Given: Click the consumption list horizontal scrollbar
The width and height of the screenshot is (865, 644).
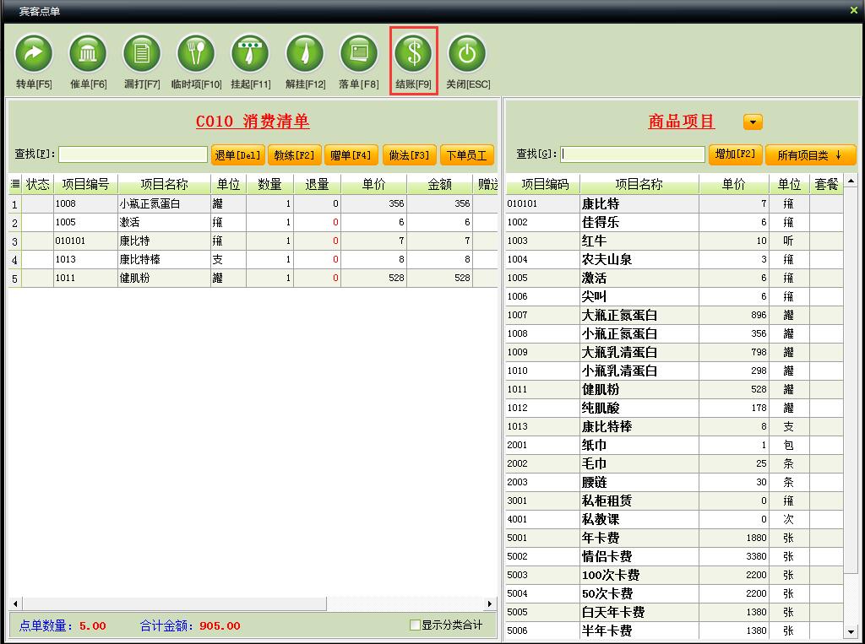Looking at the screenshot, I should pos(174,603).
